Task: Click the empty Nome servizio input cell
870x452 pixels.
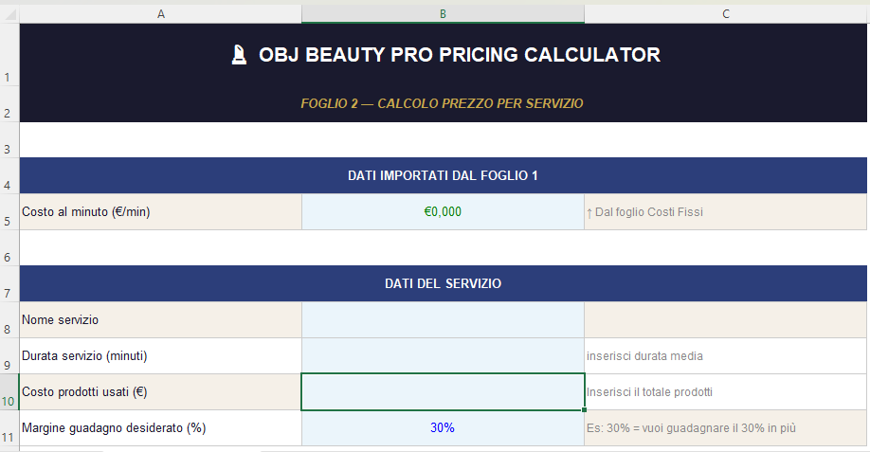Action: [x=443, y=320]
